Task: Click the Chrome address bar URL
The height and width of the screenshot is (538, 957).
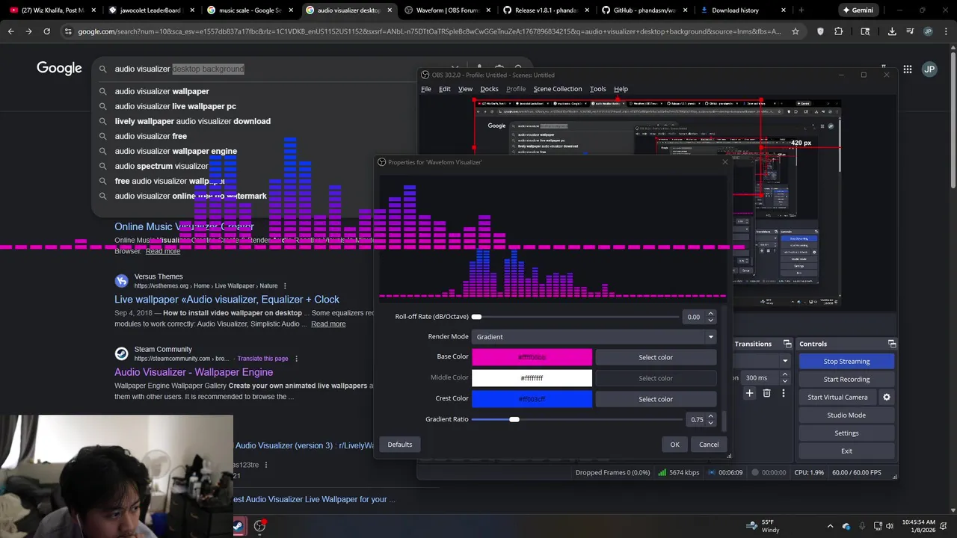Action: tap(429, 31)
